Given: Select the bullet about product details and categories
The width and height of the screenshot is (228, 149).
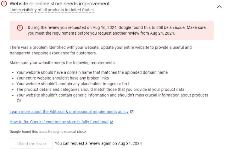Looking at the screenshot, I should coord(100,89).
